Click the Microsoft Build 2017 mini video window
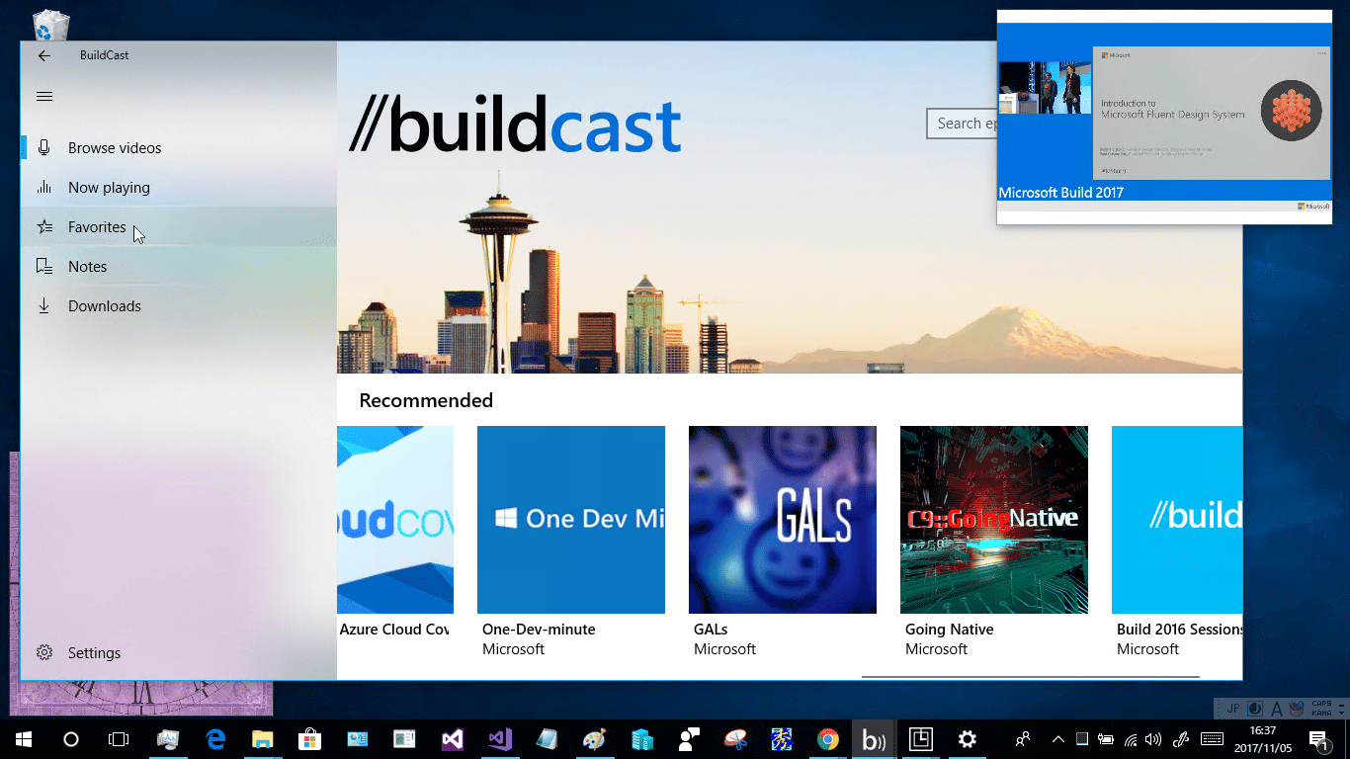Image resolution: width=1350 pixels, height=759 pixels. coord(1164,118)
